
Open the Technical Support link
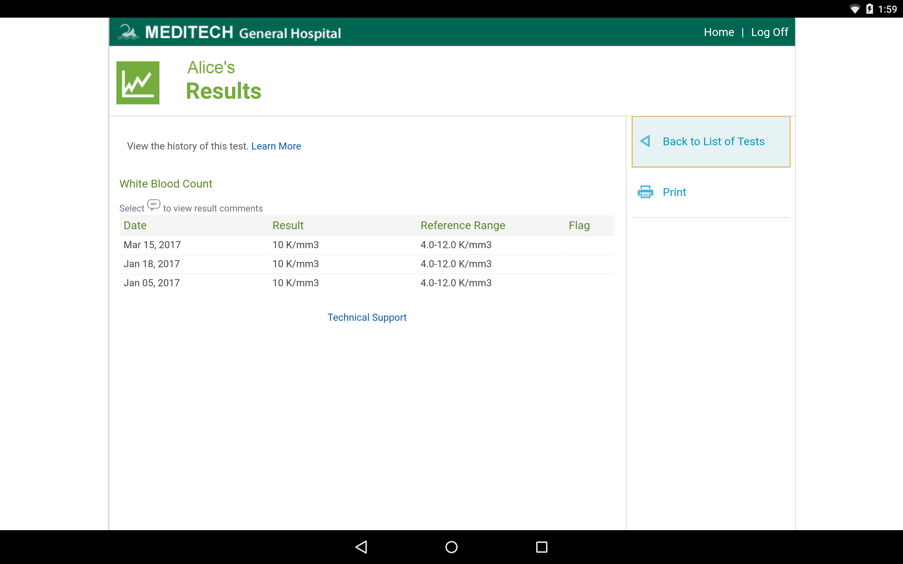367,317
